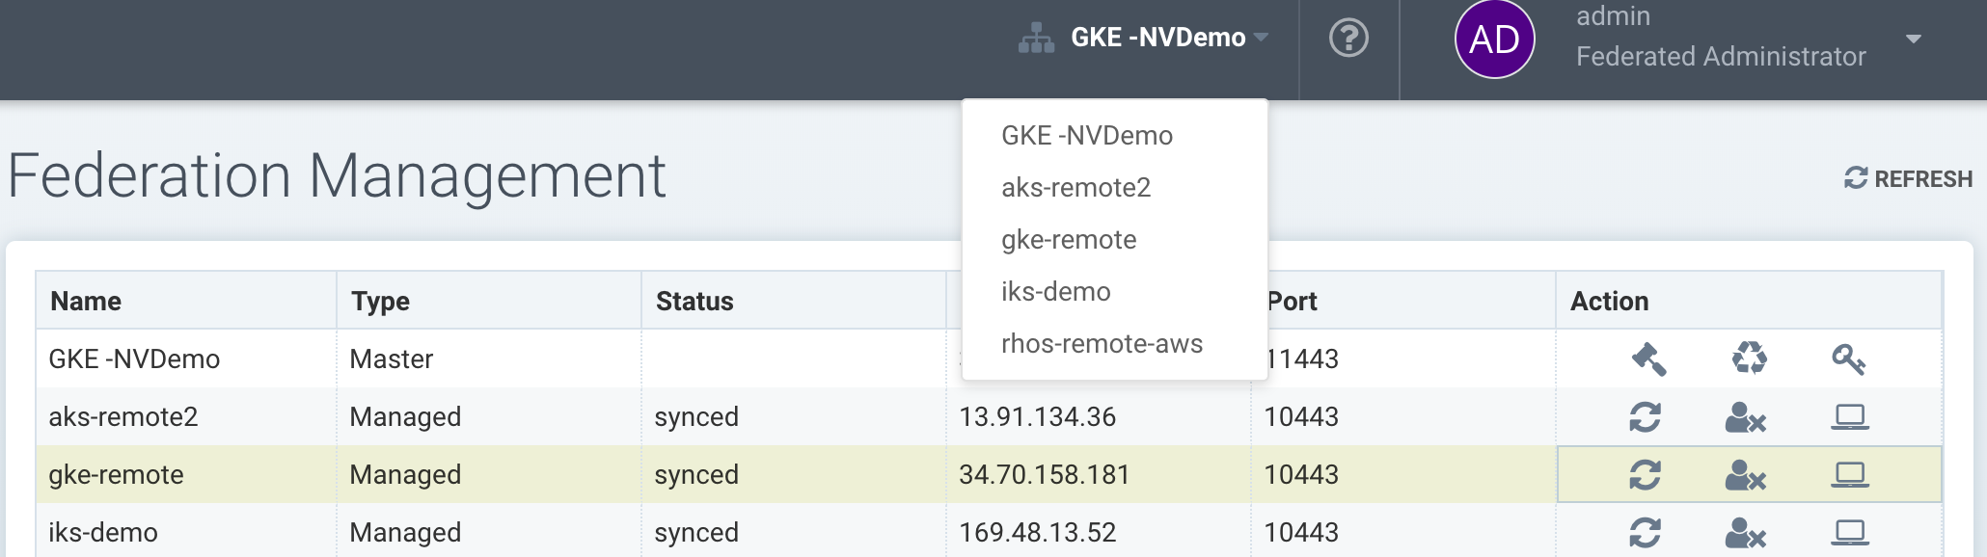
Task: Click remove user icon for aks-remote2
Action: (1745, 417)
